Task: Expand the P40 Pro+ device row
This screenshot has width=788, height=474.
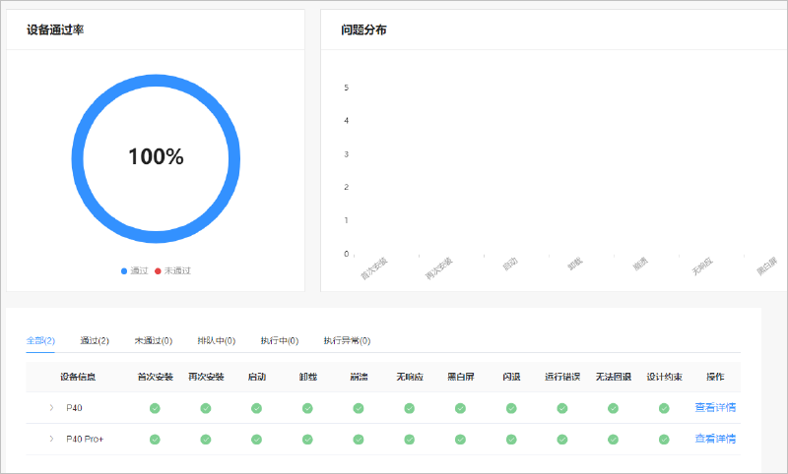Action: click(51, 439)
